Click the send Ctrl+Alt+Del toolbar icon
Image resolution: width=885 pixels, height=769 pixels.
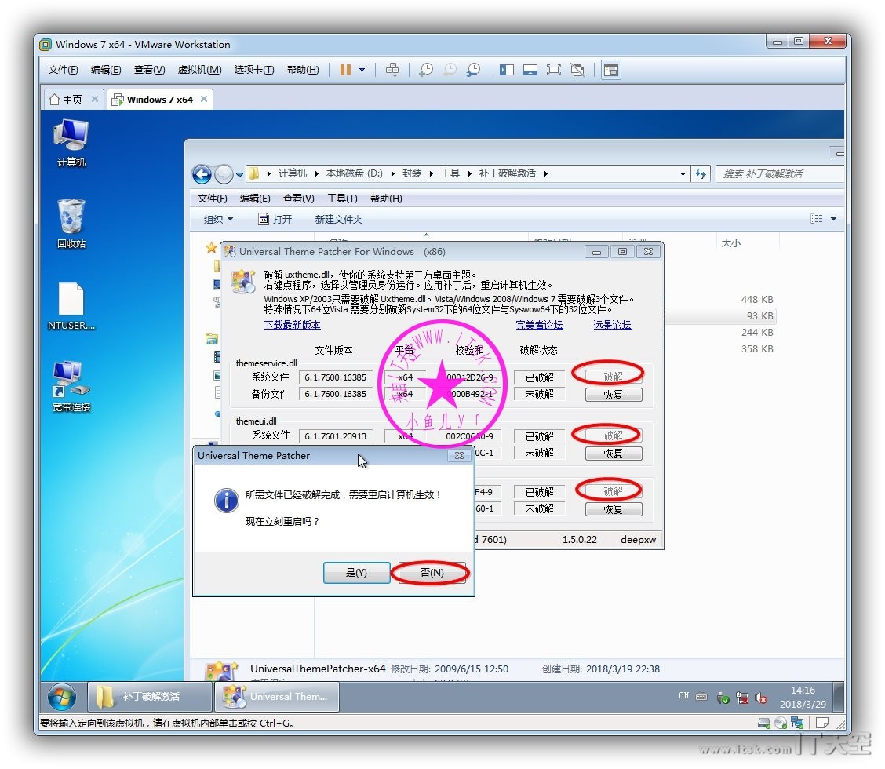[x=392, y=70]
